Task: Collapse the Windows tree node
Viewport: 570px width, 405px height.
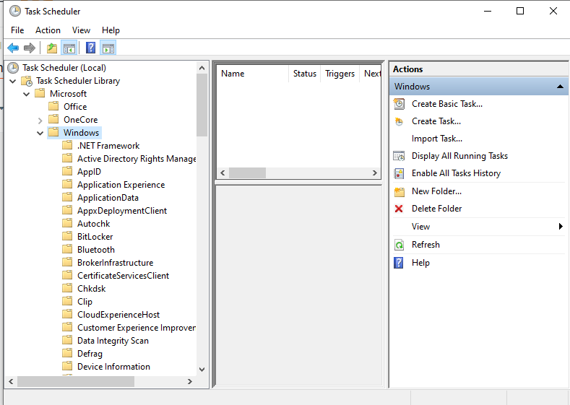Action: pyautogui.click(x=40, y=133)
